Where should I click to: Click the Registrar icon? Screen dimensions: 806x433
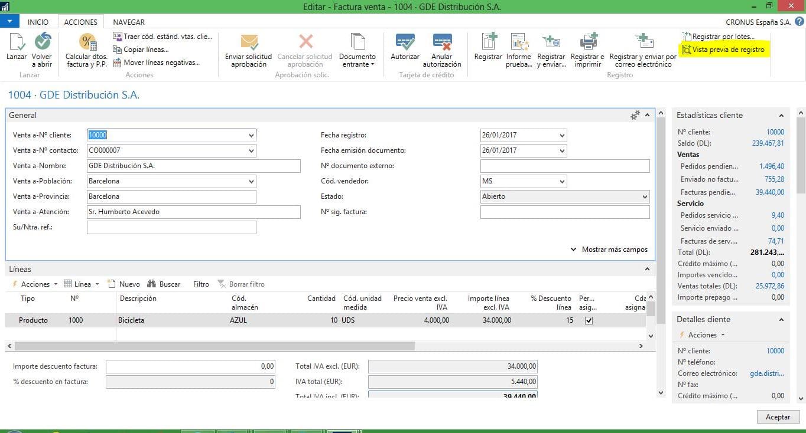point(489,42)
